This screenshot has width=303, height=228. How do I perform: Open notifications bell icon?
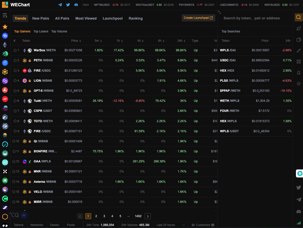click(299, 73)
